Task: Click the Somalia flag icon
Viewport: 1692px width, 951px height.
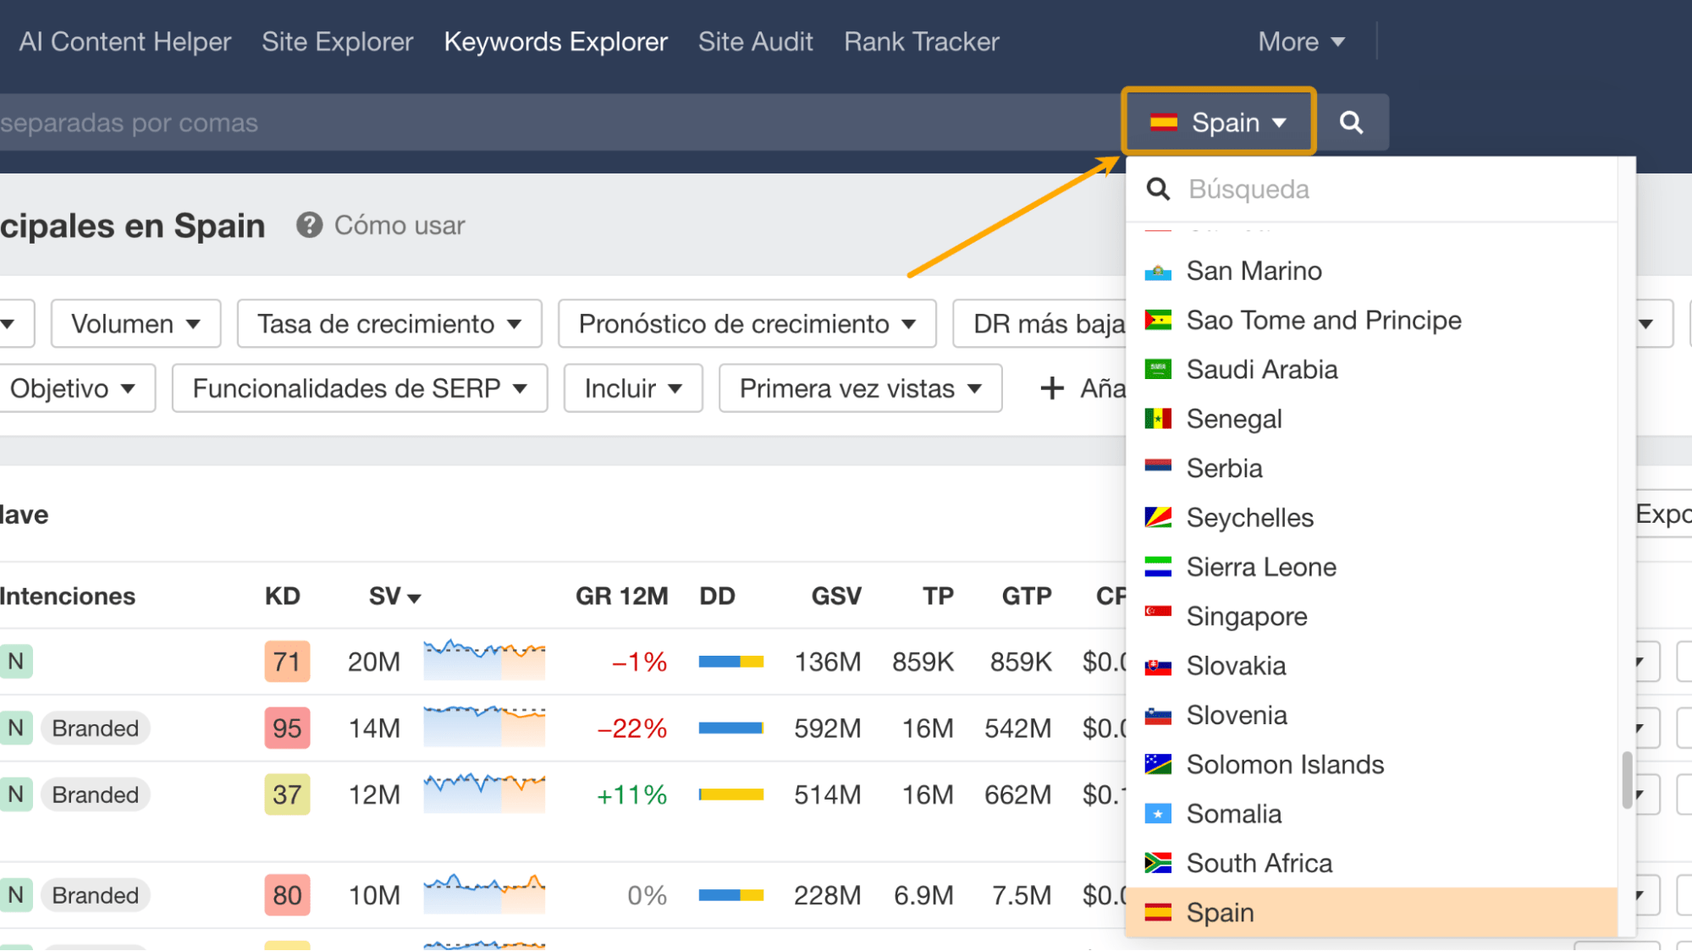Action: click(x=1157, y=813)
